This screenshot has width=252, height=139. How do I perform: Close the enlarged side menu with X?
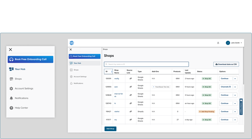click(11, 50)
